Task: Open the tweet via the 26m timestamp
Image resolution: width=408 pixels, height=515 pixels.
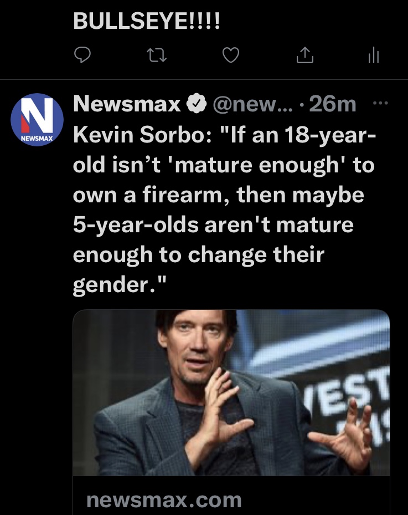Action: coord(332,104)
